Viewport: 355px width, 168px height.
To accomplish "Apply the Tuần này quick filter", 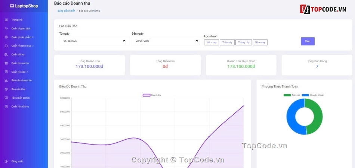I will [x=227, y=42].
